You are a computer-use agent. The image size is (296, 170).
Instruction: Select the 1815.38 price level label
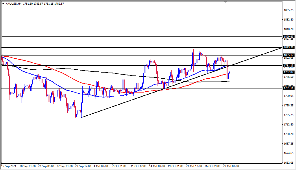[289, 47]
